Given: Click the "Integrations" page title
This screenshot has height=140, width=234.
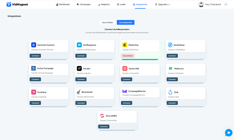Looking at the screenshot, I should (x=14, y=16).
